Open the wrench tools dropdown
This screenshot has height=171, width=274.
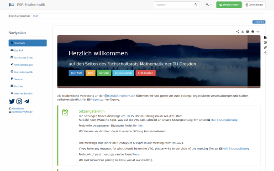point(209,5)
